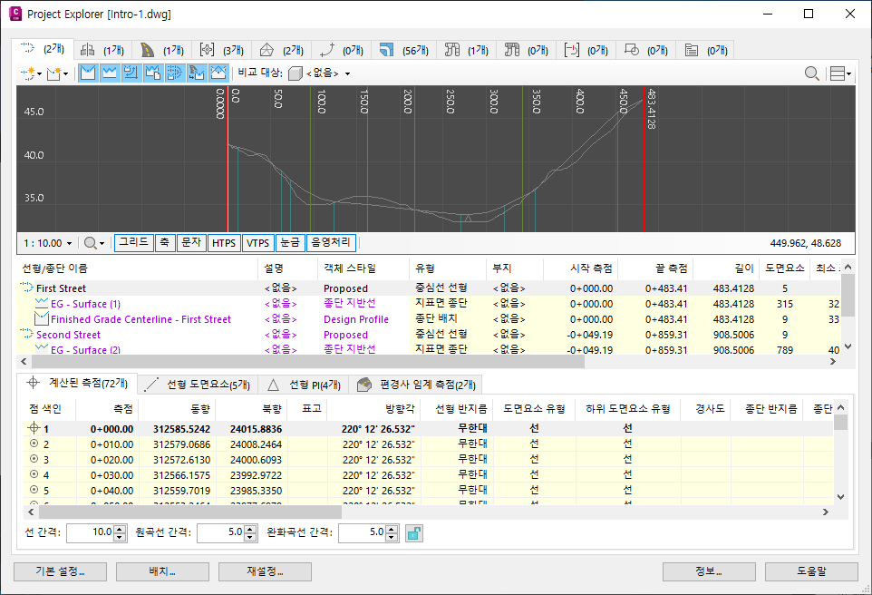Click the sample line groups icon tab

point(571,50)
